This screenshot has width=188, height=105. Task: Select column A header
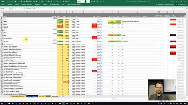[x=28, y=12]
